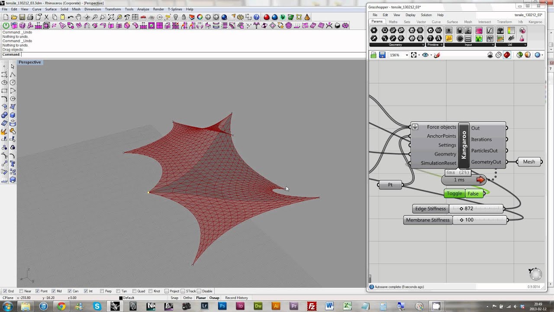Open file with Grasshopper green folder icon
Screen dimensions: 554x312
(x=374, y=55)
